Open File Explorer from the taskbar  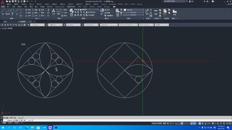pos(32,127)
